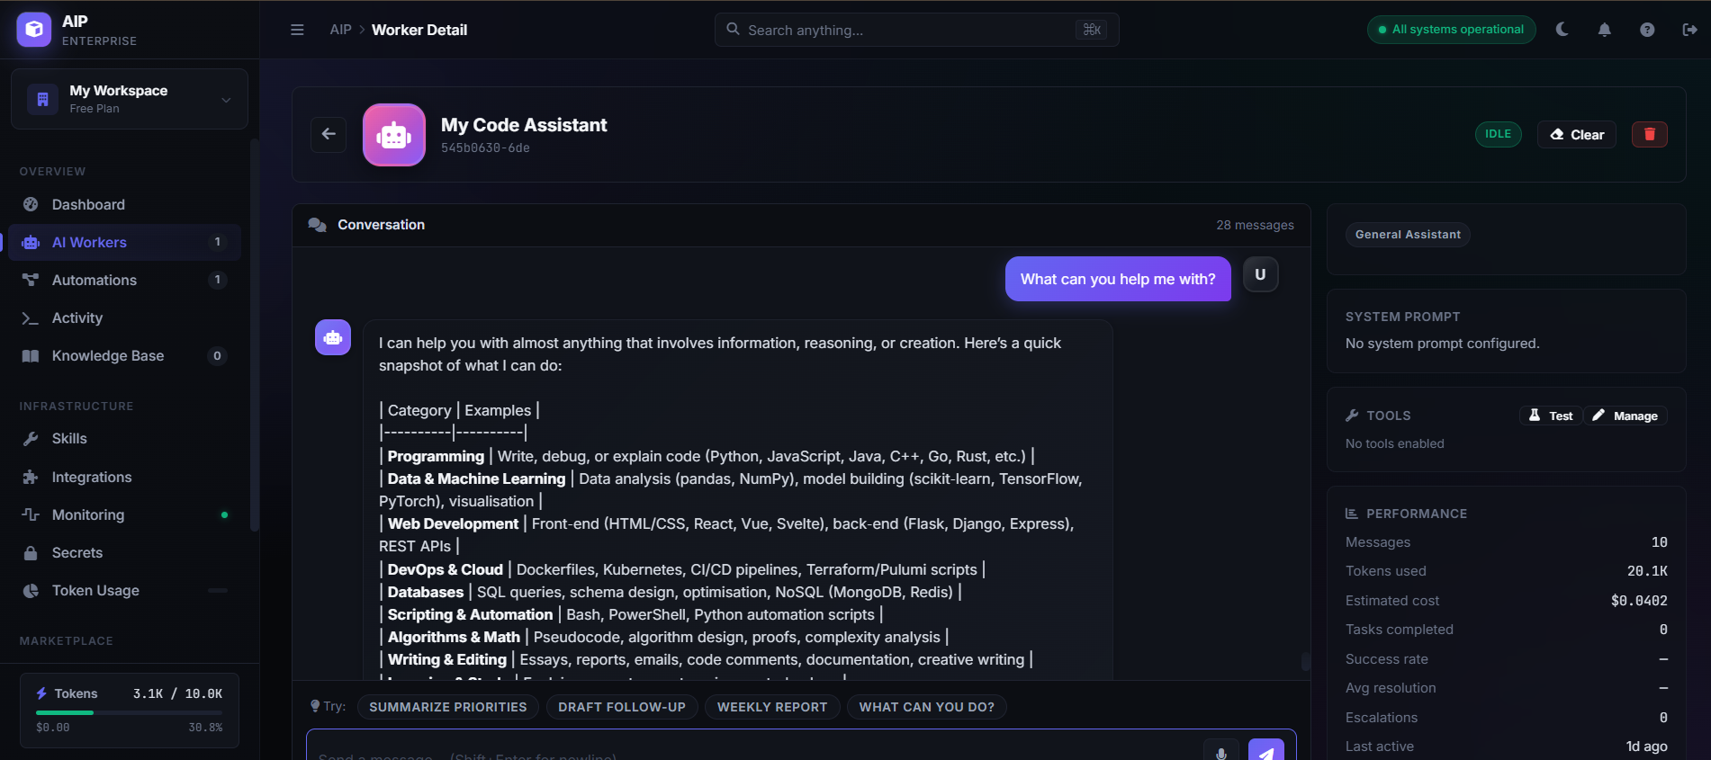Click the Try lightbulb icon
The image size is (1711, 760).
click(315, 706)
